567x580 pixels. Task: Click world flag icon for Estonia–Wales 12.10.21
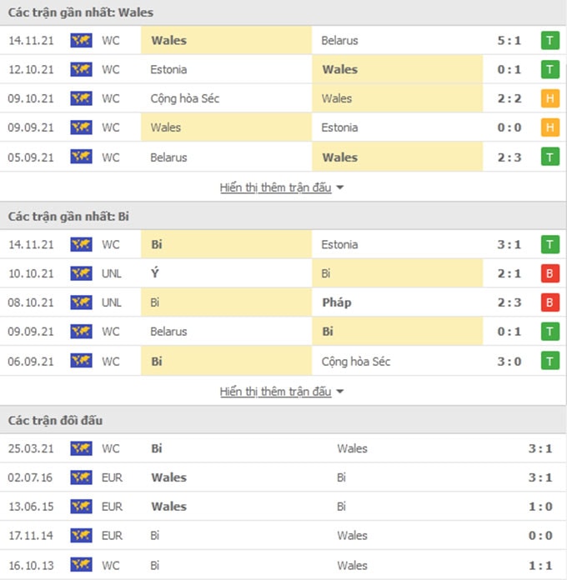tap(81, 69)
